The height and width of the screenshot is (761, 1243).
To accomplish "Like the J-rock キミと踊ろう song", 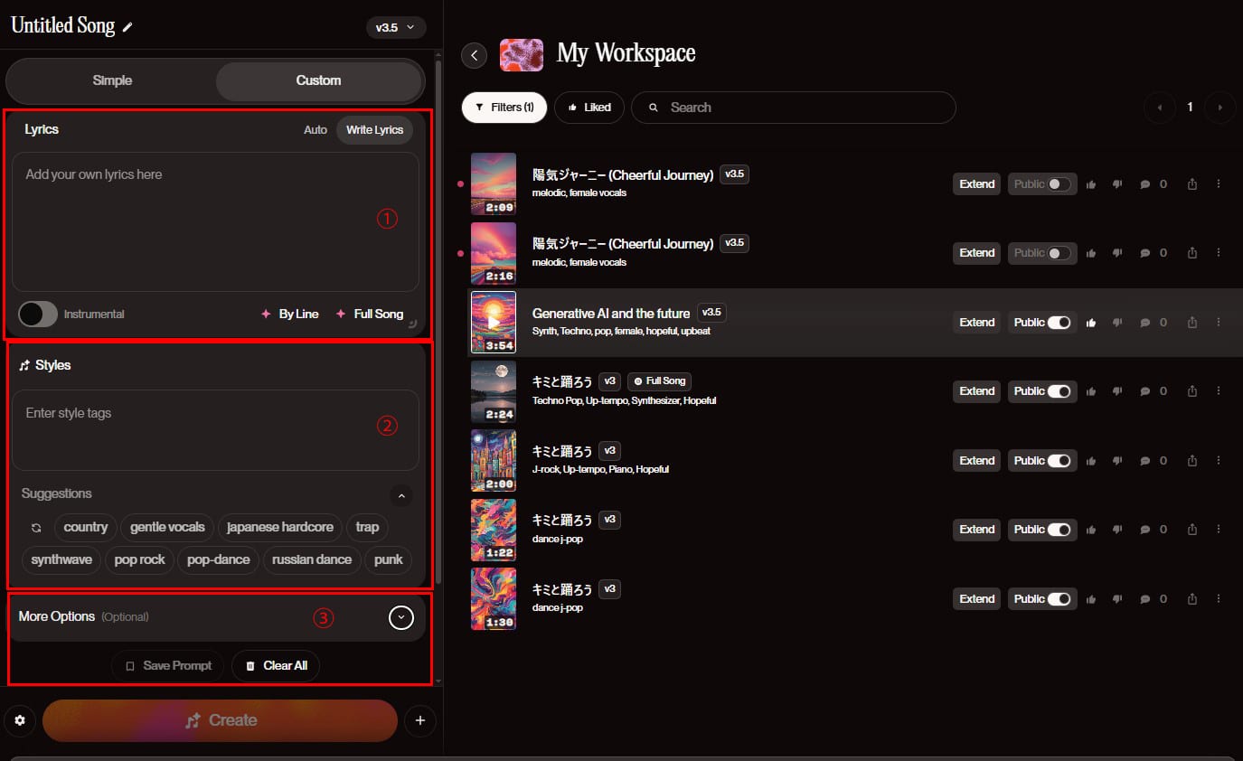I will (x=1091, y=461).
